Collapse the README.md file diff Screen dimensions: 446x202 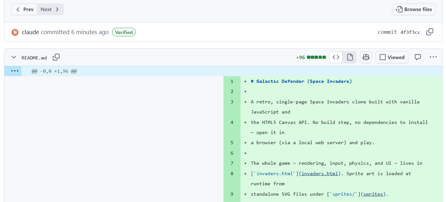14,57
